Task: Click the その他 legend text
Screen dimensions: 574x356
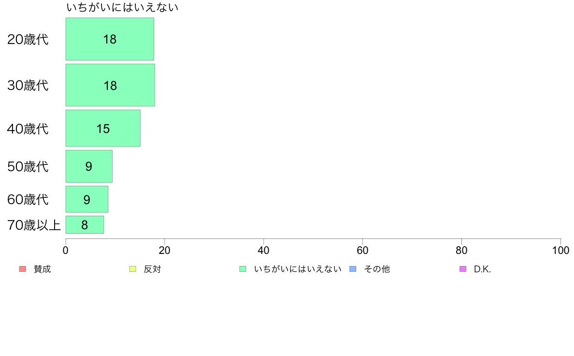Action: tap(377, 269)
